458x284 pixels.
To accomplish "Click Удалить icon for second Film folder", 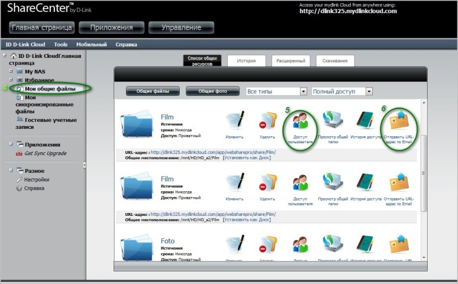I will 267,183.
